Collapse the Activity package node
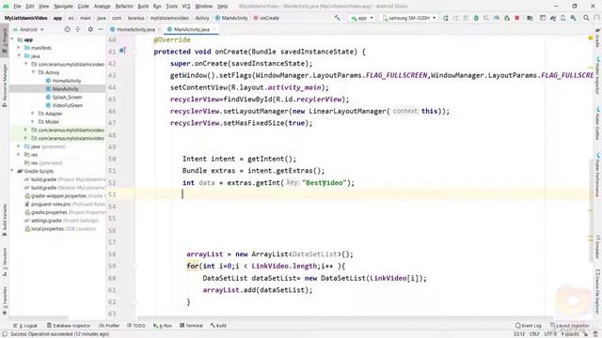 tap(33, 72)
